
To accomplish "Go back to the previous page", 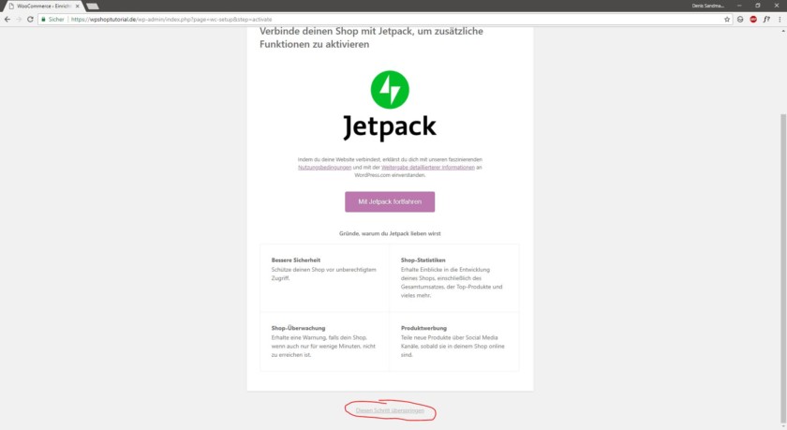I will pos(7,19).
